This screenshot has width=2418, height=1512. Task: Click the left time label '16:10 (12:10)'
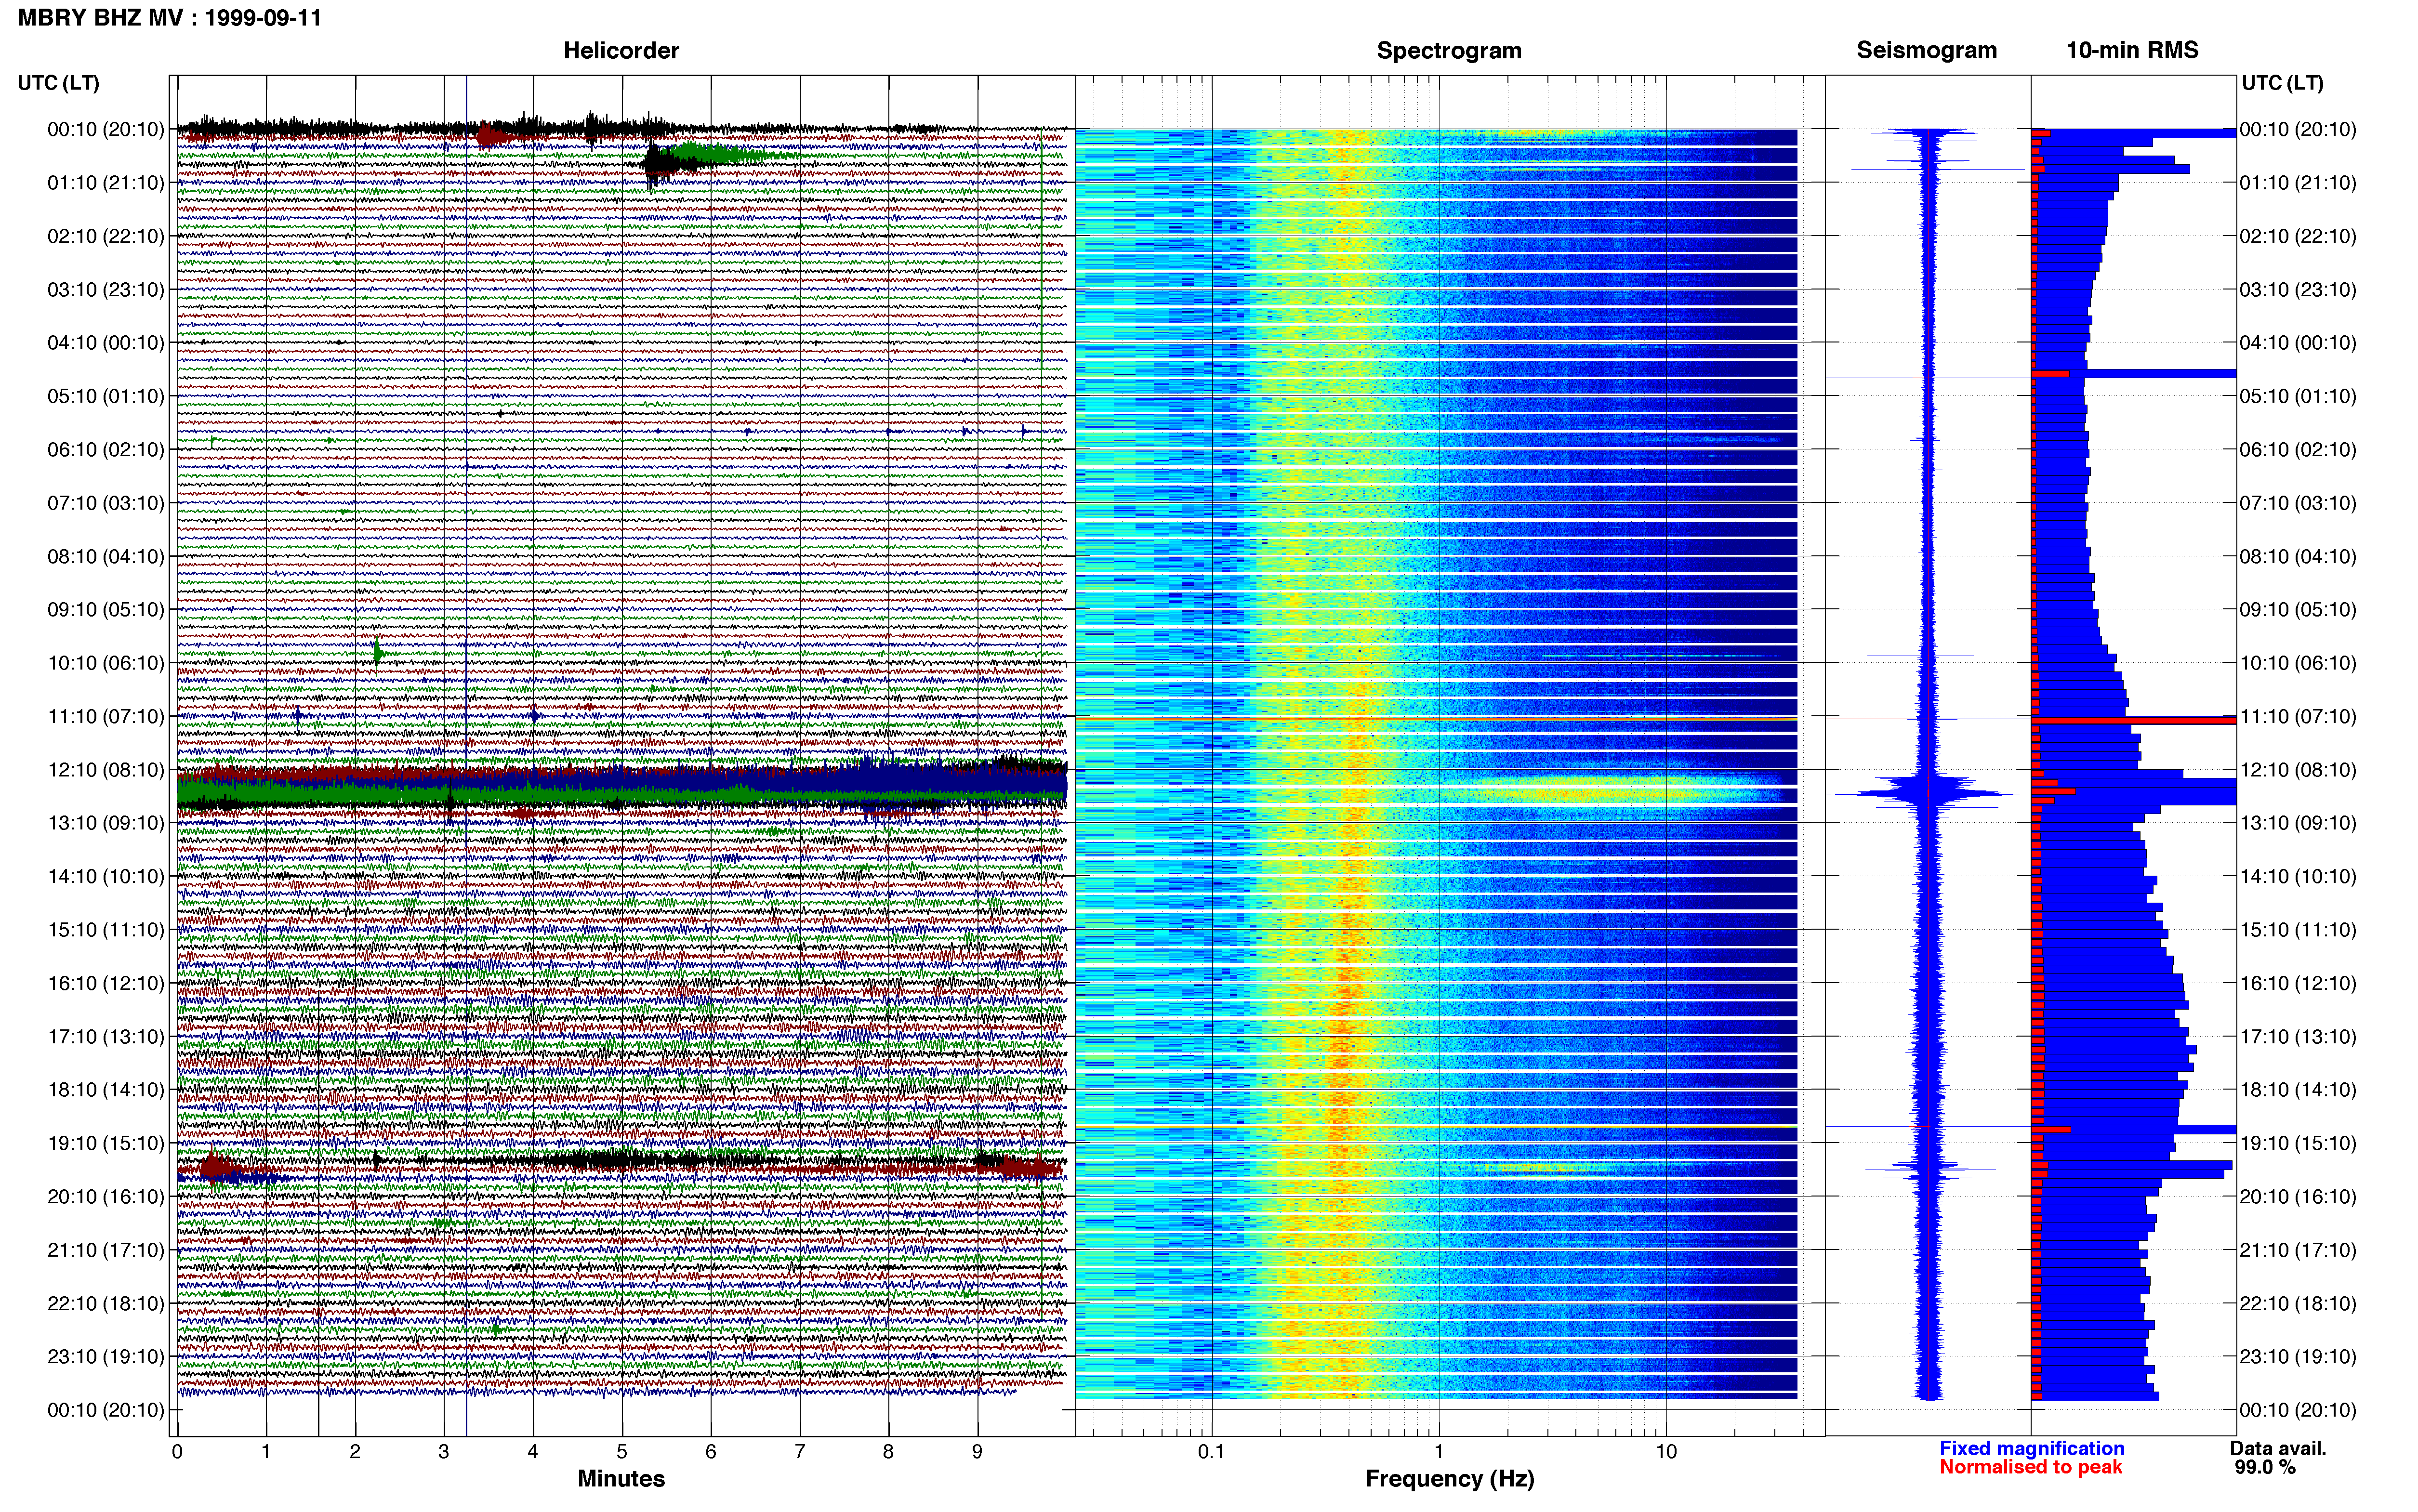click(x=106, y=983)
